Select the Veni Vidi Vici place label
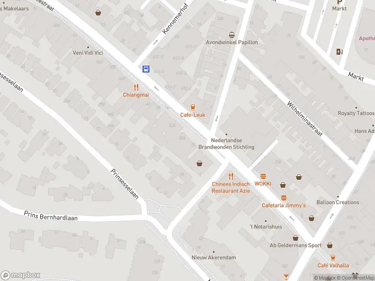 [x=88, y=52]
